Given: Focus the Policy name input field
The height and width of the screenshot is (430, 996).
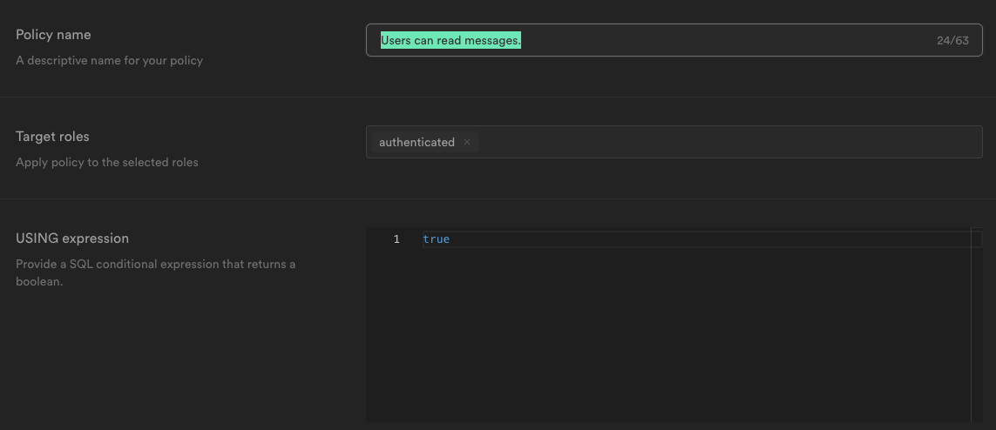Looking at the screenshot, I should pos(674,40).
